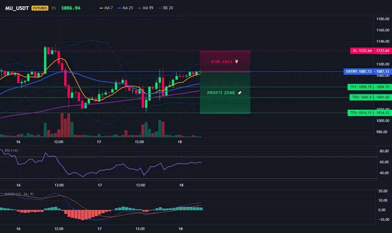Click the RSI (14) indicator label
Image resolution: width=392 pixels, height=233 pixels.
pyautogui.click(x=11, y=150)
